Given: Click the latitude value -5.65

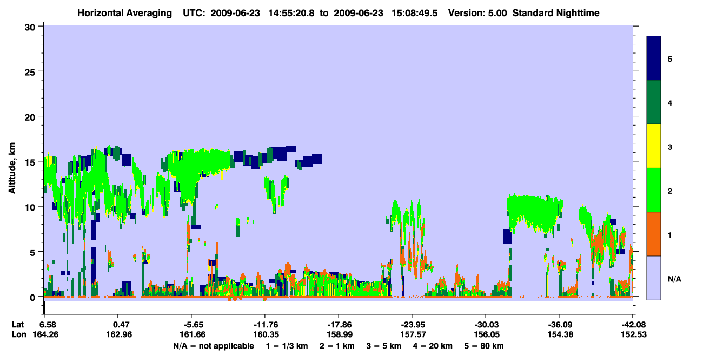Looking at the screenshot, I should pyautogui.click(x=193, y=324).
